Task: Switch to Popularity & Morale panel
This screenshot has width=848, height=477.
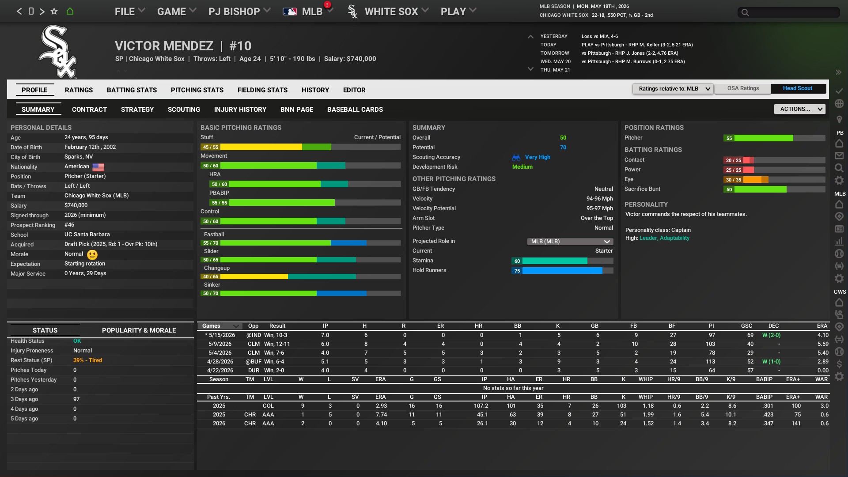Action: click(139, 330)
